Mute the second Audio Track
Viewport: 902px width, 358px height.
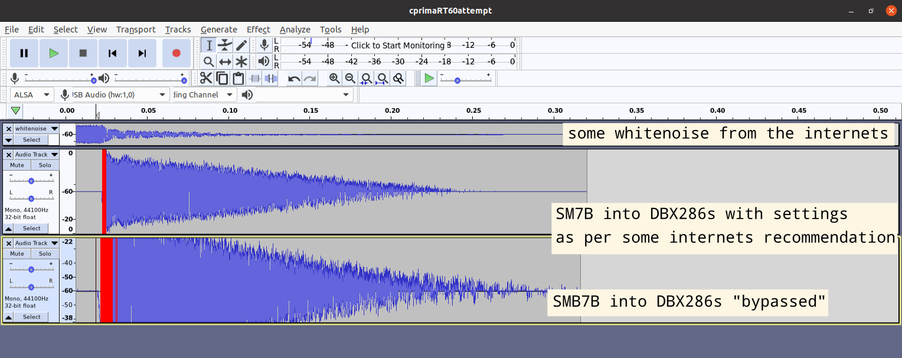point(17,165)
